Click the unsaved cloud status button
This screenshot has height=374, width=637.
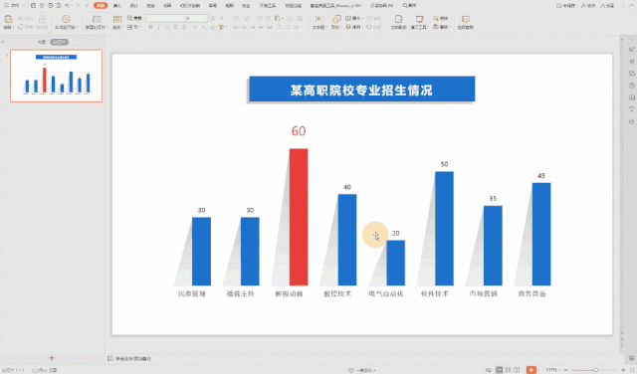[566, 6]
